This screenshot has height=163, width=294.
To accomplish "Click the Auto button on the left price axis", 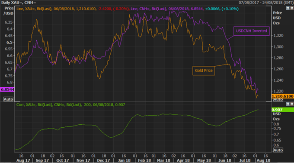I will tap(9, 99).
